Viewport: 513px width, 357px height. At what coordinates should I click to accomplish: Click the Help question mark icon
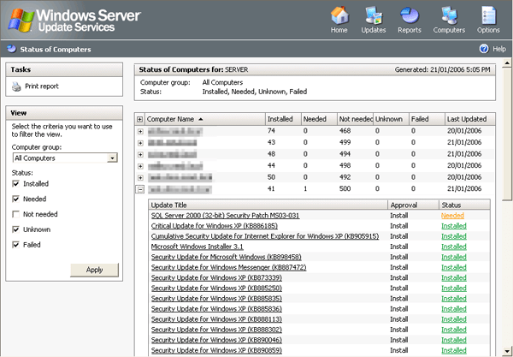[x=484, y=49]
